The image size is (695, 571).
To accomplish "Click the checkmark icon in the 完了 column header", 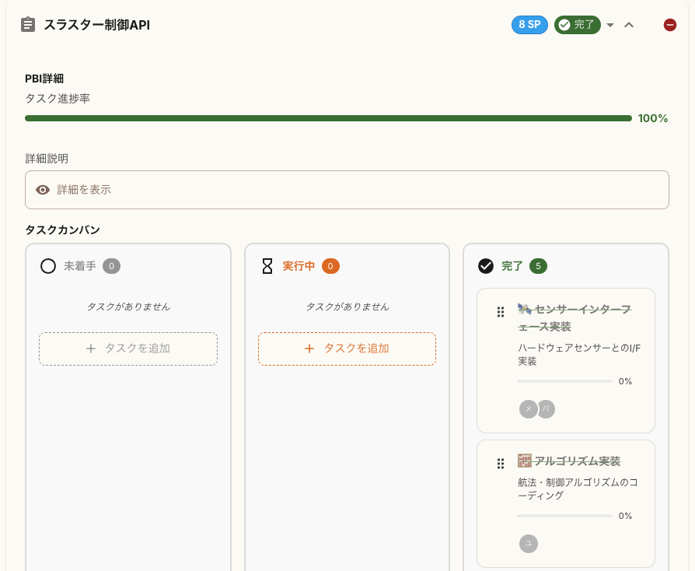I will pyautogui.click(x=486, y=264).
